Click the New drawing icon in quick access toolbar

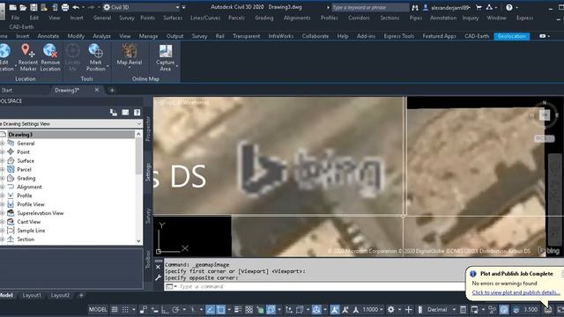coord(12,7)
